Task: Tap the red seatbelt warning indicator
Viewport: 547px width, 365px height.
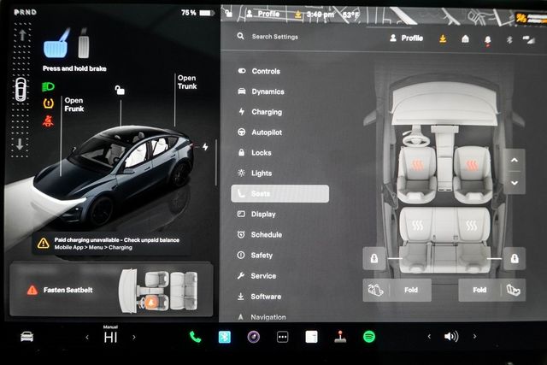Action: (48, 121)
